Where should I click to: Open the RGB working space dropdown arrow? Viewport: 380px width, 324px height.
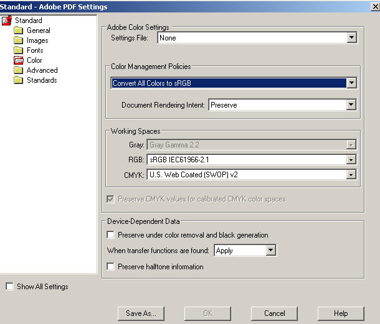(x=351, y=160)
